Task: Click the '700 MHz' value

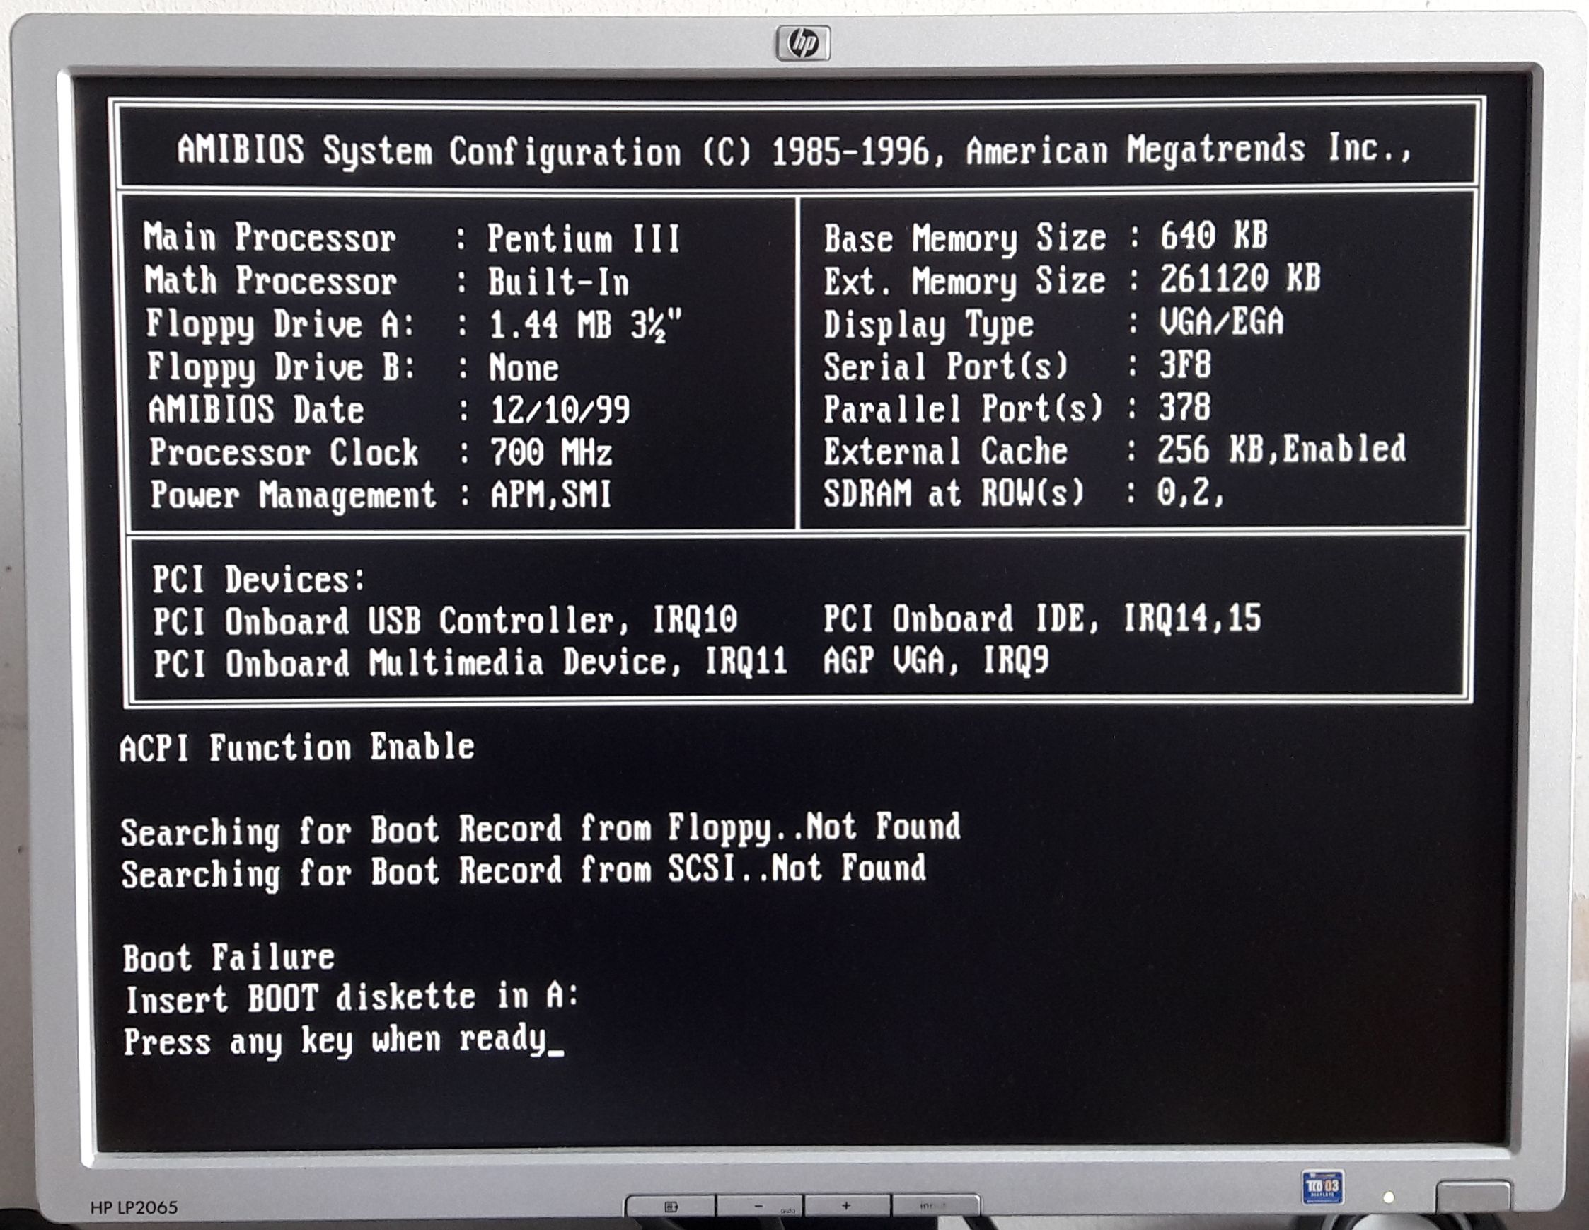Action: [552, 452]
